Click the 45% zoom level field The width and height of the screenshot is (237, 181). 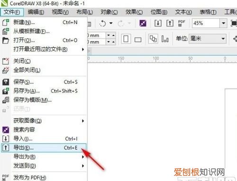click(x=206, y=23)
